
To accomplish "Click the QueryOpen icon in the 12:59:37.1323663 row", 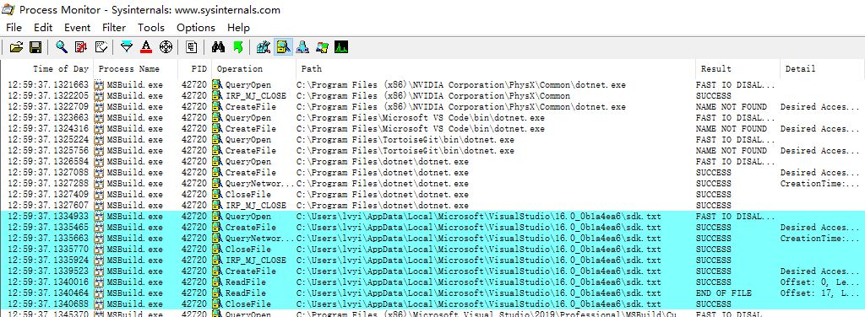I will [x=217, y=118].
